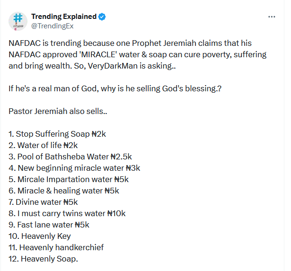Viewport: 291px width, 271px height.
Task: Open the Trending Explained display name link
Action: [x=64, y=17]
